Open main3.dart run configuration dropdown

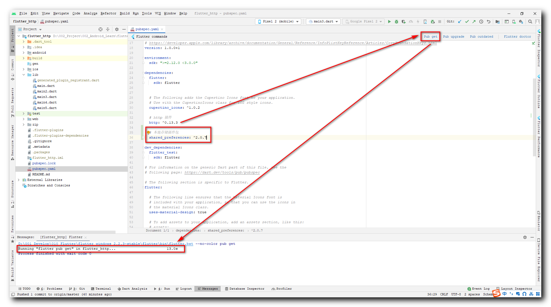click(323, 22)
